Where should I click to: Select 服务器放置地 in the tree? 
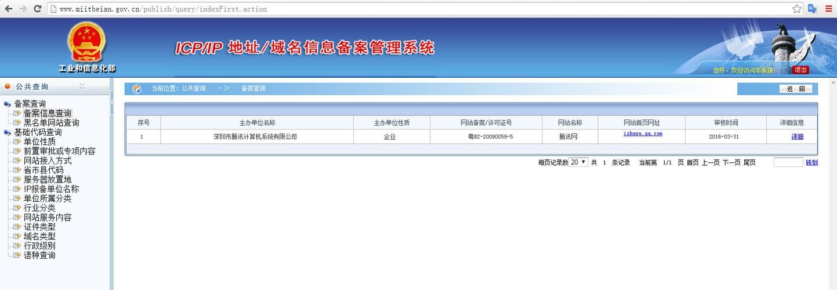click(48, 179)
